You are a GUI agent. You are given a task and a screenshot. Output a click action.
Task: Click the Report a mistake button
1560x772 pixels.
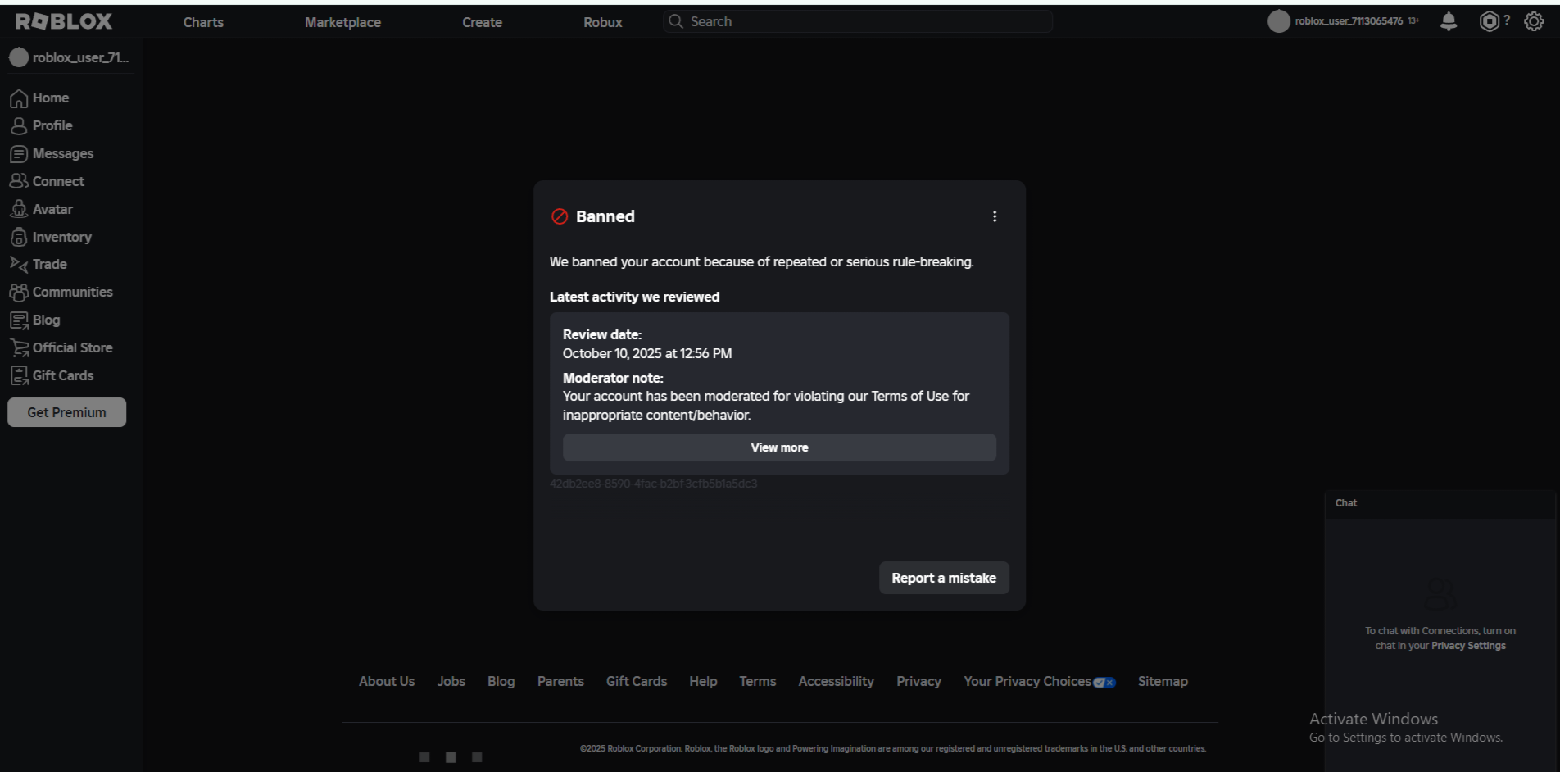pyautogui.click(x=944, y=578)
